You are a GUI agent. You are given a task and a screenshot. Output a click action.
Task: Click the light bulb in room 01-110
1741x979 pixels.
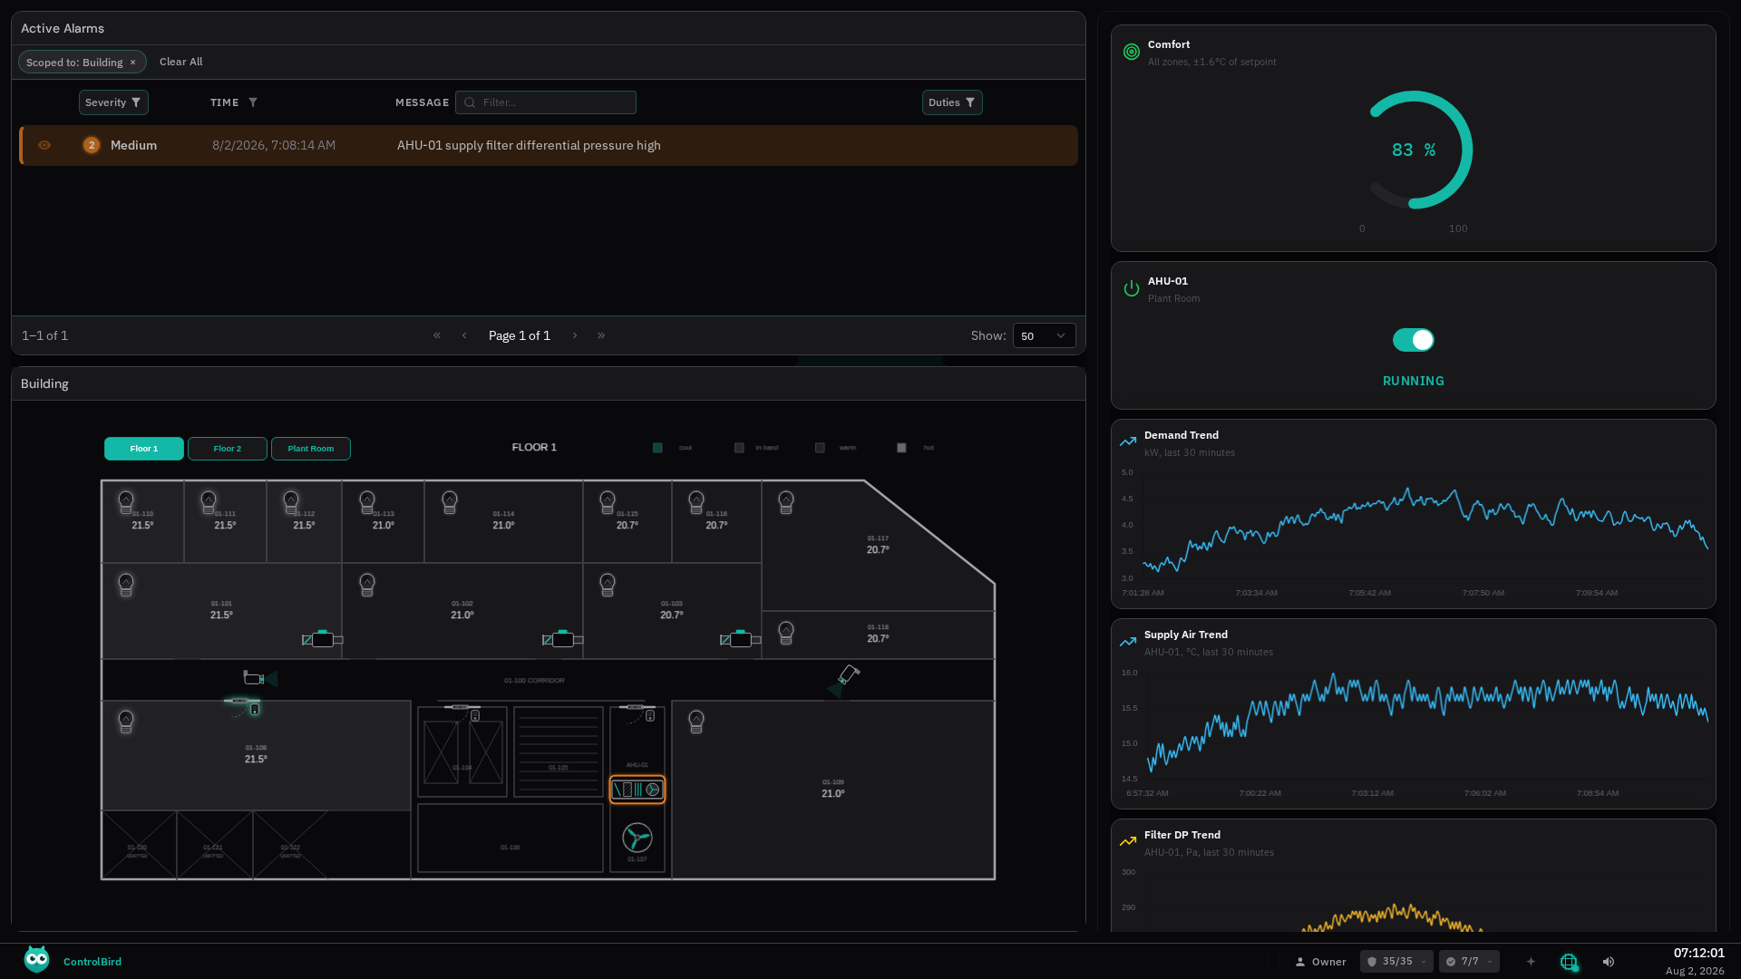[x=126, y=502]
